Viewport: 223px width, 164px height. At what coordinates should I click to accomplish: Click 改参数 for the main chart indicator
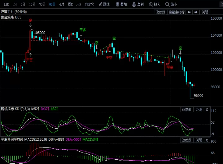160,12
